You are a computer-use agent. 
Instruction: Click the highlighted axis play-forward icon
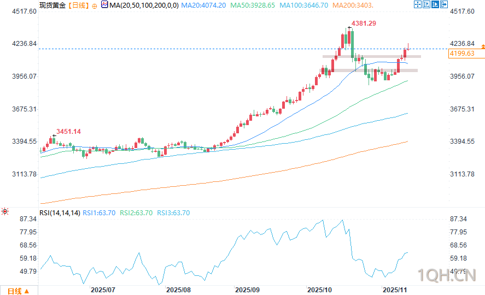point(435,4)
